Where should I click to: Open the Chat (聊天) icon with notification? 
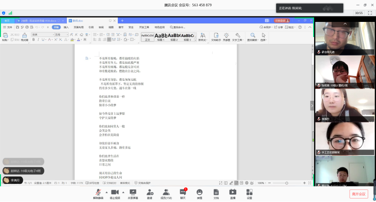click(x=183, y=192)
